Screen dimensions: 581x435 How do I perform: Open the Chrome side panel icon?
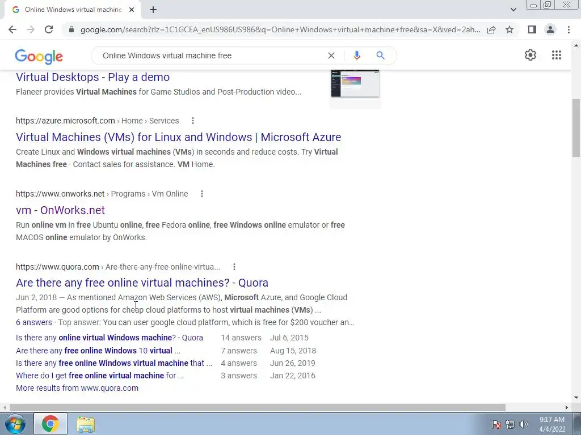pos(532,29)
